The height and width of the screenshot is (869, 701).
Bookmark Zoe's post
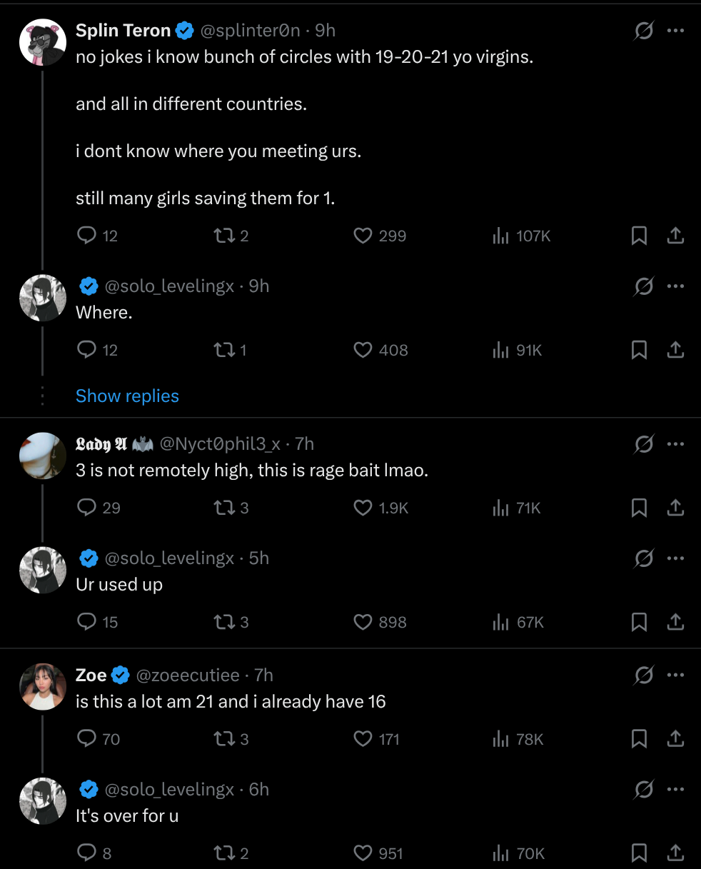click(639, 738)
